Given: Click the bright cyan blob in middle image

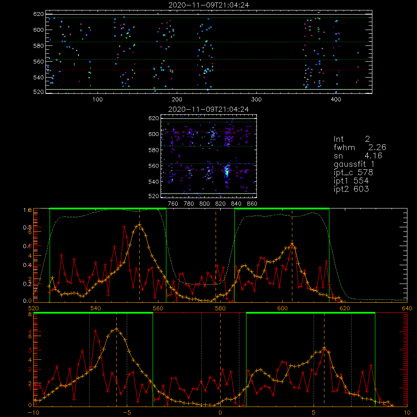Looking at the screenshot, I should (x=227, y=171).
